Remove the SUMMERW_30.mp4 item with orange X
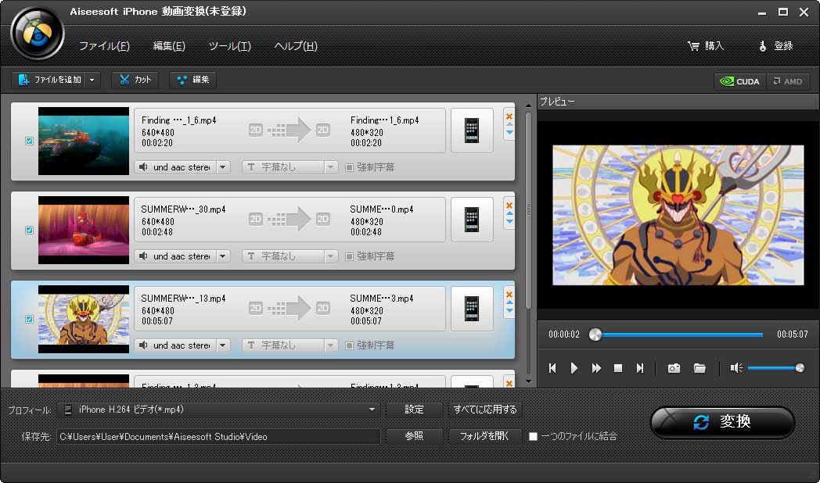Screen dimensions: 820x483 click(509, 206)
